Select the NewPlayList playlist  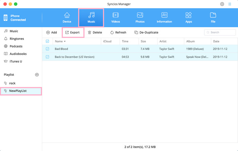21,91
